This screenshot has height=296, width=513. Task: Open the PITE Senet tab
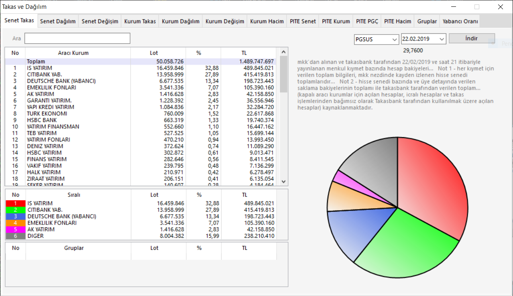tap(303, 21)
